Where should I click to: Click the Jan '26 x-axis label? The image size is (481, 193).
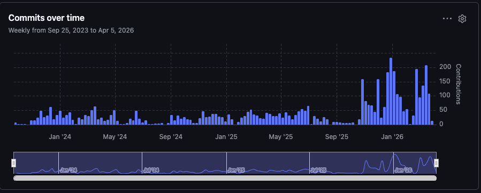click(x=392, y=137)
